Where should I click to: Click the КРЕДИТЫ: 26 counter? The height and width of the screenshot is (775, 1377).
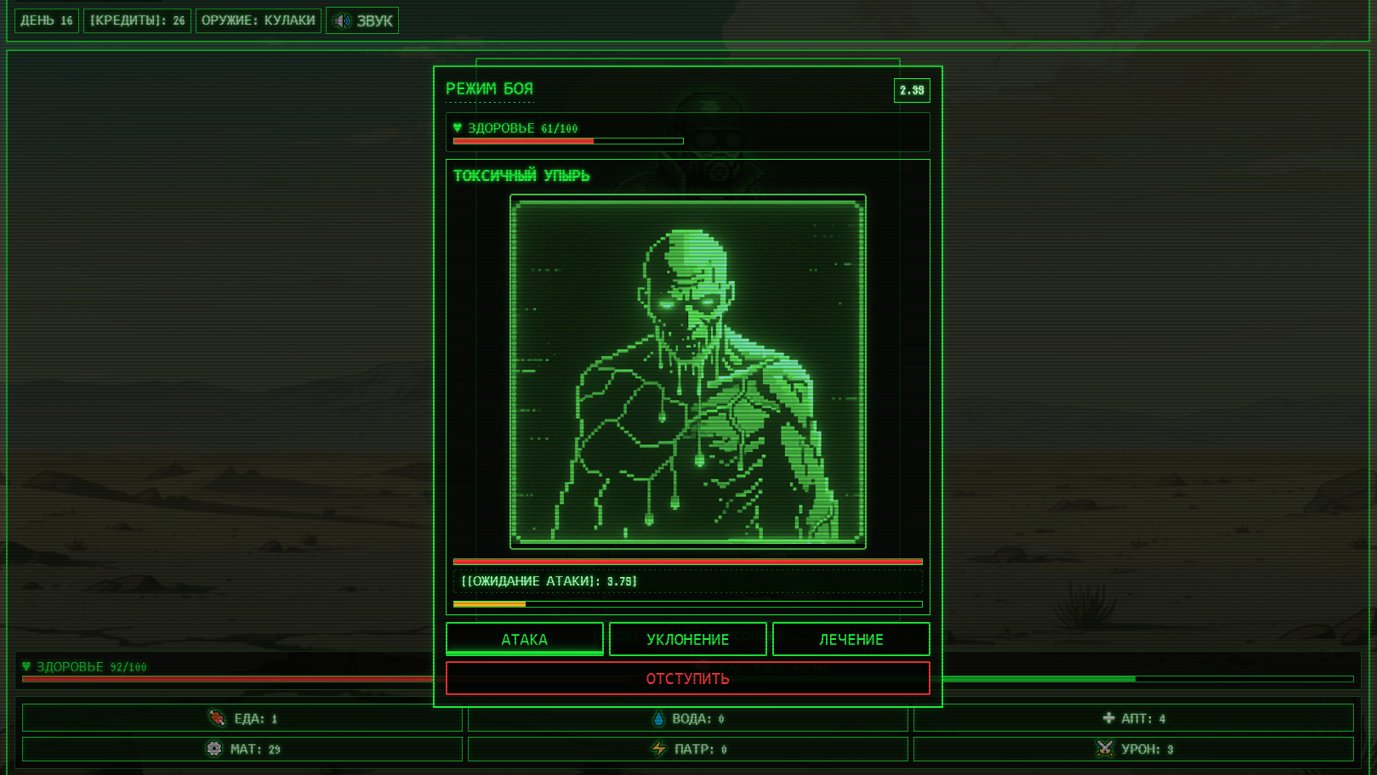tap(137, 20)
